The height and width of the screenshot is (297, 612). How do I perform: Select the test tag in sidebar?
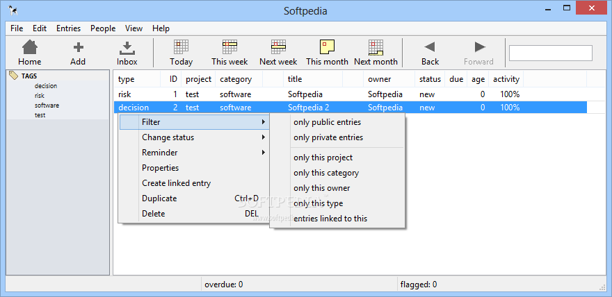40,115
